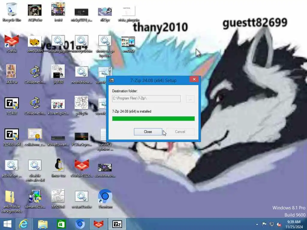Select the collabvm_c... certificate icon
This screenshot has width=307, height=230.
tap(35, 137)
